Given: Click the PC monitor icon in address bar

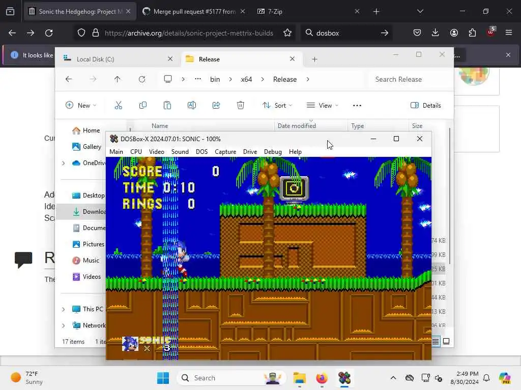Looking at the screenshot, I should click(x=168, y=79).
